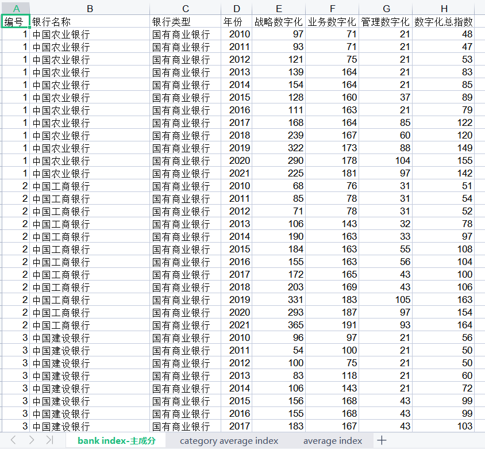Select column B header
485x449 pixels.
coord(90,8)
